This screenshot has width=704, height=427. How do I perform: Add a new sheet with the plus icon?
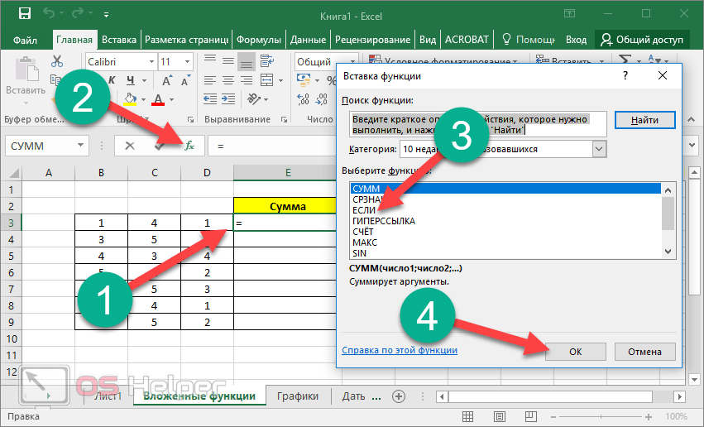click(400, 396)
